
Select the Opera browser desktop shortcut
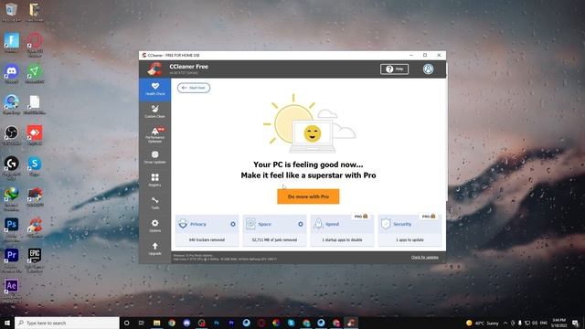point(35,45)
